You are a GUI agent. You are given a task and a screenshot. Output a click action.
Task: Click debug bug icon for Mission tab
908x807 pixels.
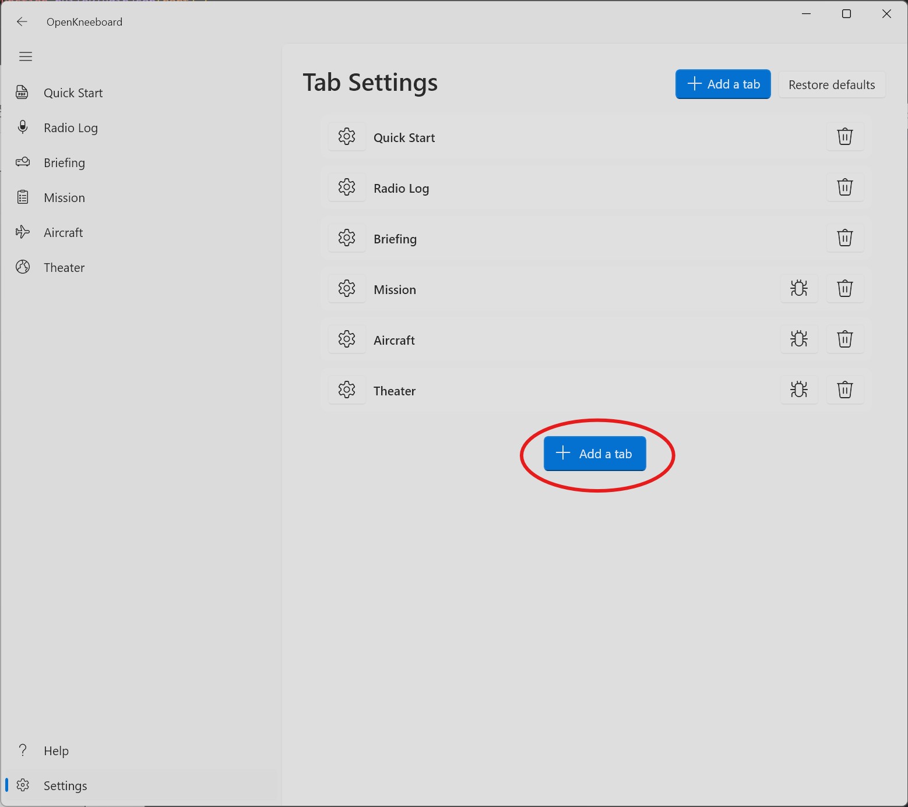[799, 289]
